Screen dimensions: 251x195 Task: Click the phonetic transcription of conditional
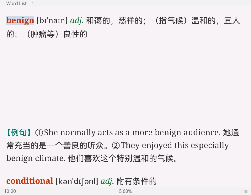click(x=77, y=181)
